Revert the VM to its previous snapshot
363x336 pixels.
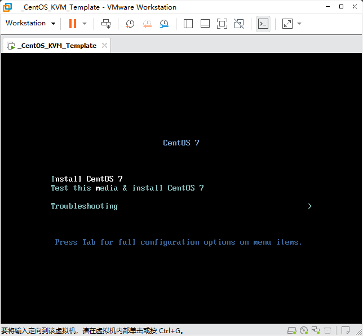[147, 24]
